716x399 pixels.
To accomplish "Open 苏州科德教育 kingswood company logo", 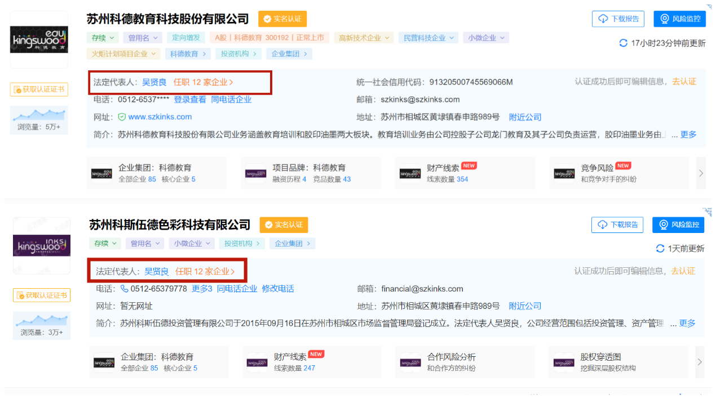I will 39,39.
